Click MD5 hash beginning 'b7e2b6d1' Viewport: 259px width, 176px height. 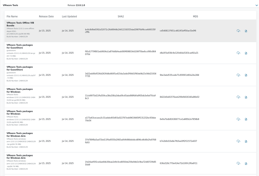(178, 141)
